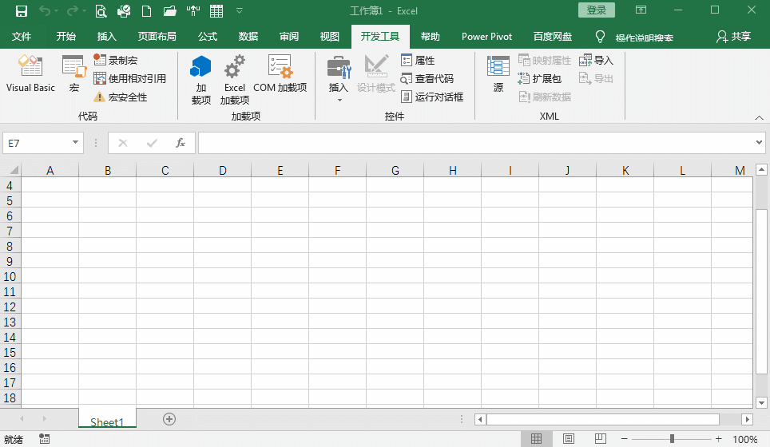This screenshot has height=447, width=770.
Task: Toggle use relative references (使用相对引用)
Action: pos(129,78)
